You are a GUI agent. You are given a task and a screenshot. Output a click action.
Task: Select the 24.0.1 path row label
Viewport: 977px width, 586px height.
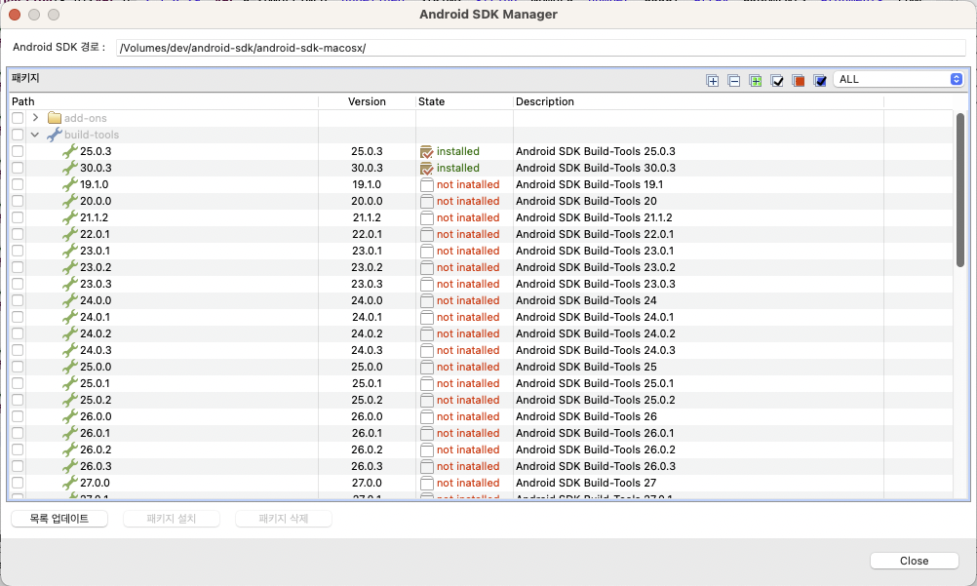coord(96,317)
